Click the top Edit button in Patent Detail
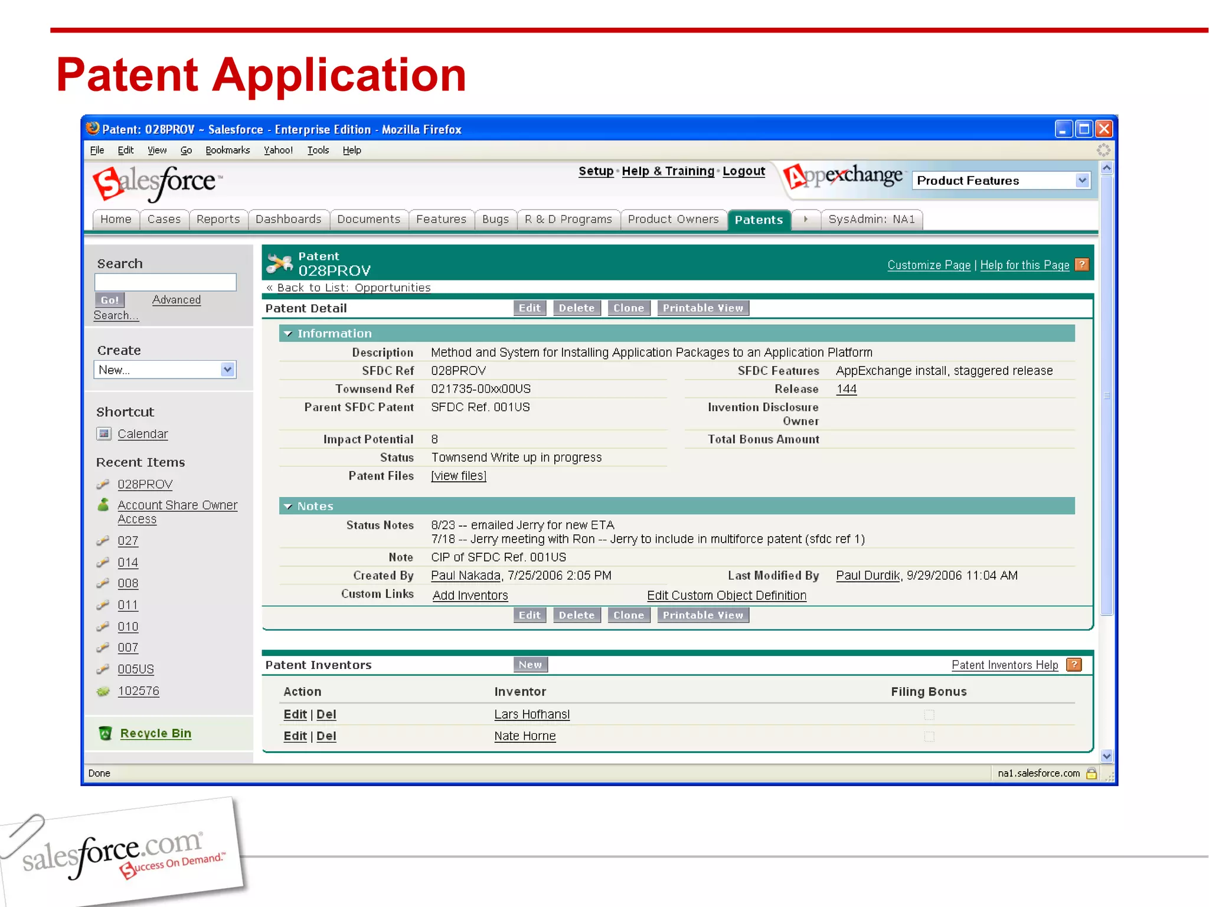 [530, 308]
